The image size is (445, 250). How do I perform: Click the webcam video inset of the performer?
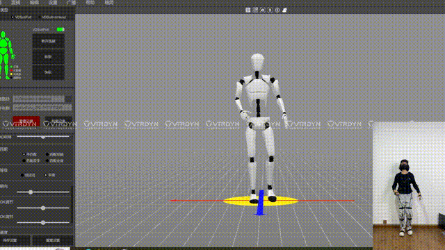click(x=409, y=186)
